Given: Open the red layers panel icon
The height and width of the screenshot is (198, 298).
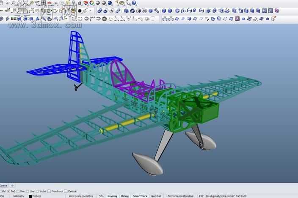Looking at the screenshot, I should coord(86,3).
